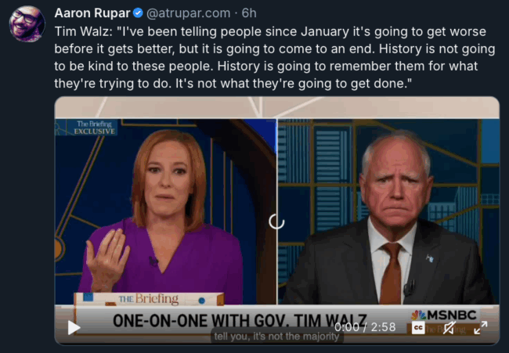Click Tim Walz's side of the video
The height and width of the screenshot is (353, 509).
tap(388, 211)
